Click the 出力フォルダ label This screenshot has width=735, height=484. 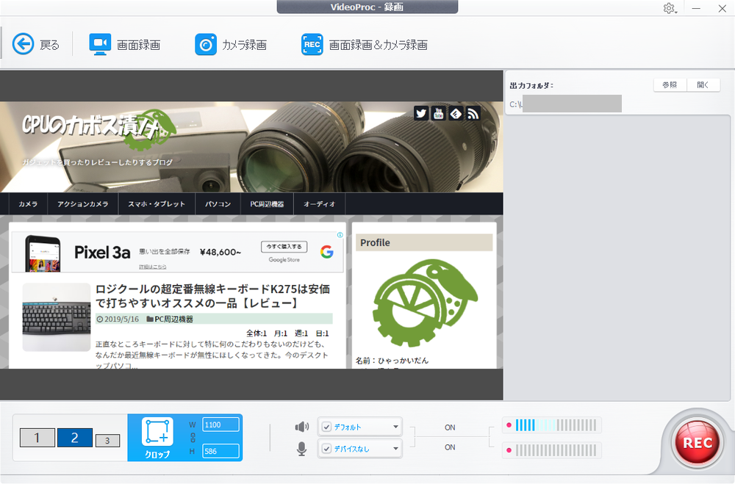[531, 85]
